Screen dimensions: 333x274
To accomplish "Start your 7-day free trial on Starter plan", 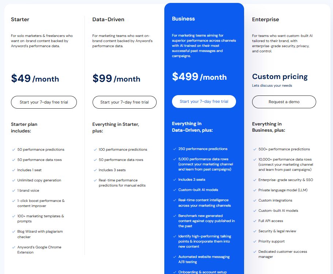I will 44,102.
